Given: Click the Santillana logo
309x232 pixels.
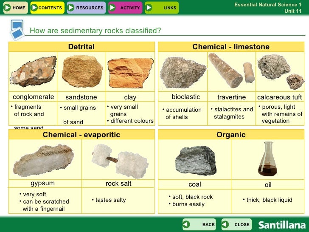Looking at the screenshot, I should pos(282,225).
